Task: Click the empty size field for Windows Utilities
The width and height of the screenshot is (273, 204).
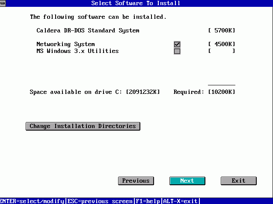Action: coord(222,51)
